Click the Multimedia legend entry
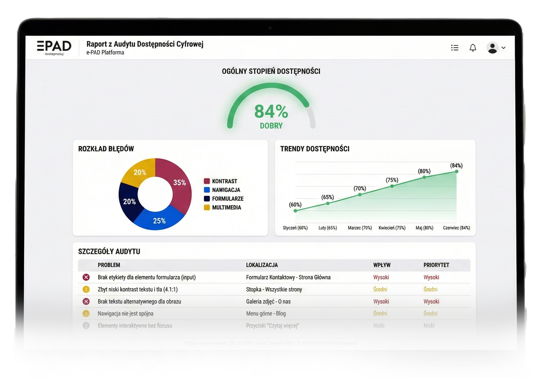Screen dimensions: 533x378 (226, 207)
